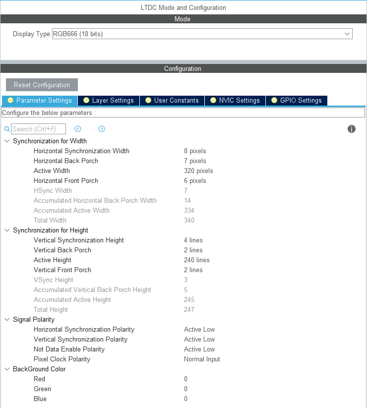The width and height of the screenshot is (367, 408).
Task: Open Horizontal Synchronization Polarity Active Low value
Action: pos(199,329)
